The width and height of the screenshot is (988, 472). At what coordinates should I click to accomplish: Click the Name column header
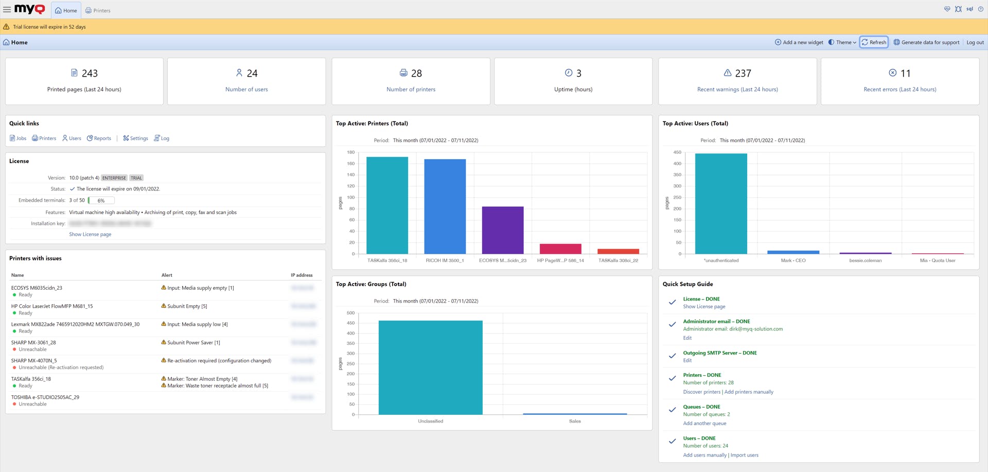tap(17, 275)
